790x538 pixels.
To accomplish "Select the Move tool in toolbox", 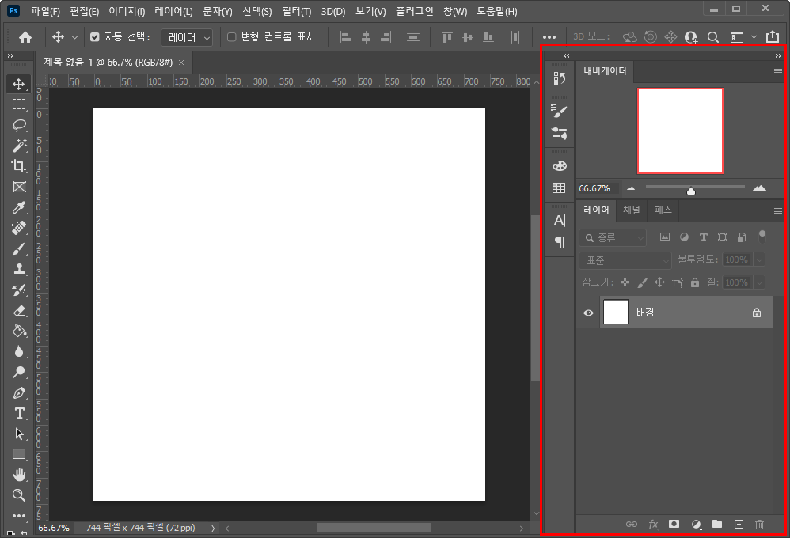I will [x=19, y=84].
